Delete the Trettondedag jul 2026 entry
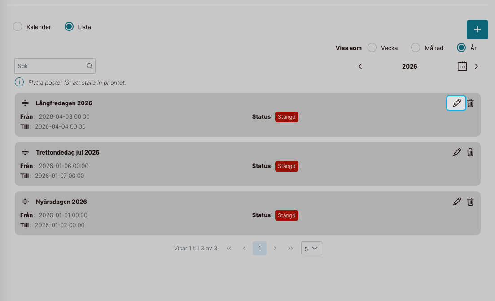 [470, 152]
